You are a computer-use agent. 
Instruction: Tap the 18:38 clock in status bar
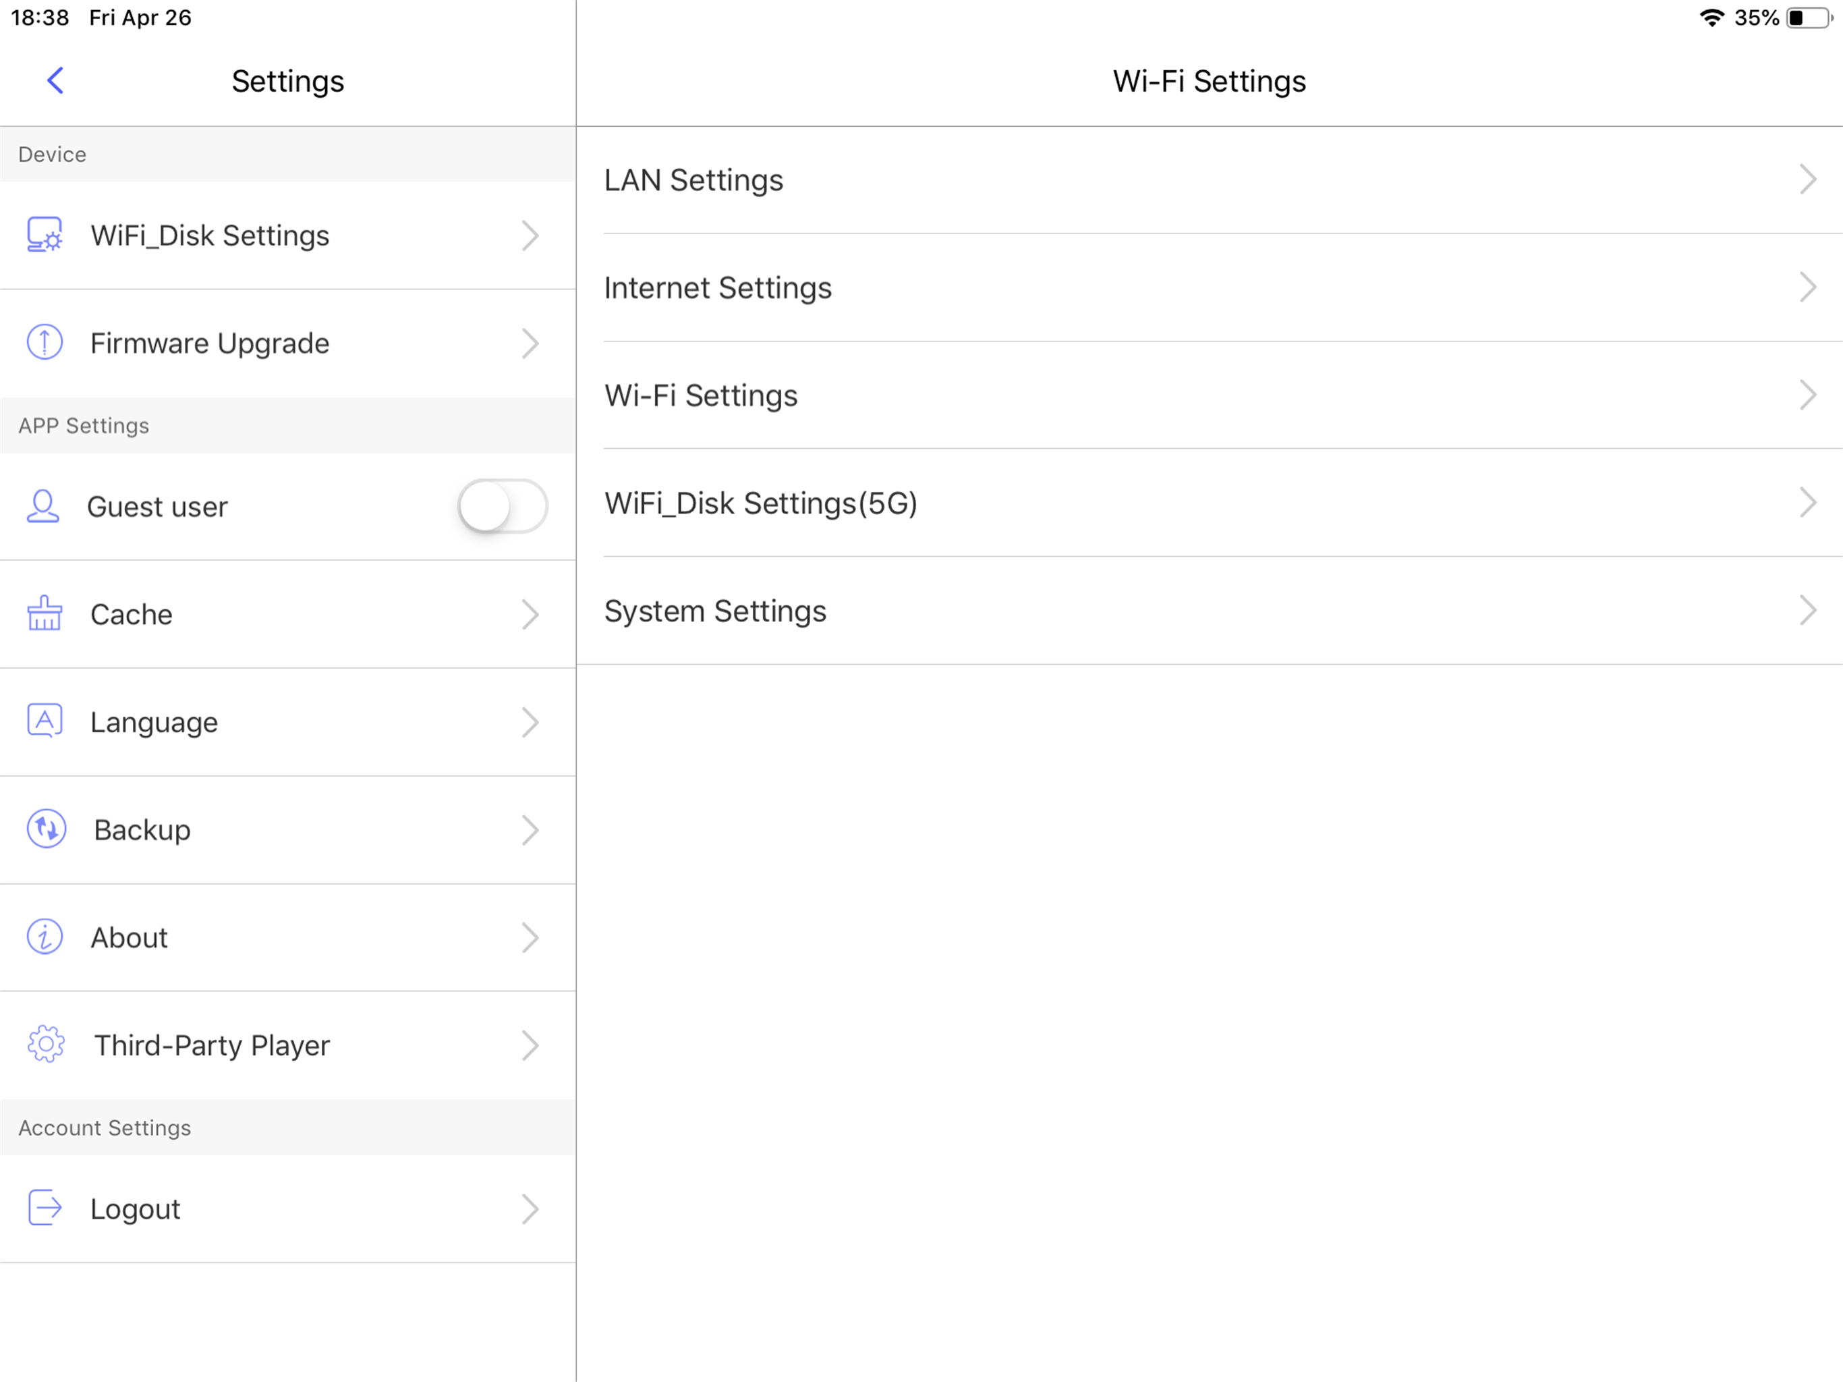[40, 18]
